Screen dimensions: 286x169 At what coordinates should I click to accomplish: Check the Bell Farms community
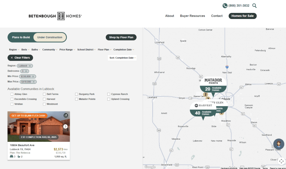[44, 94]
